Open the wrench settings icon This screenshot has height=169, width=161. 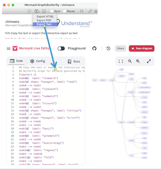coord(90,11)
